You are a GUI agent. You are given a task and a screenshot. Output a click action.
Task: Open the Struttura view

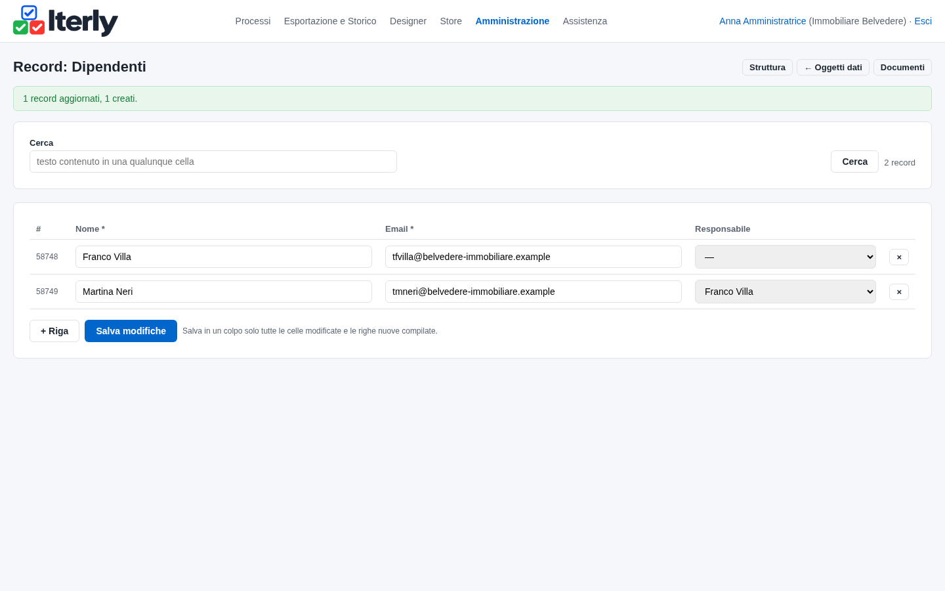767,68
